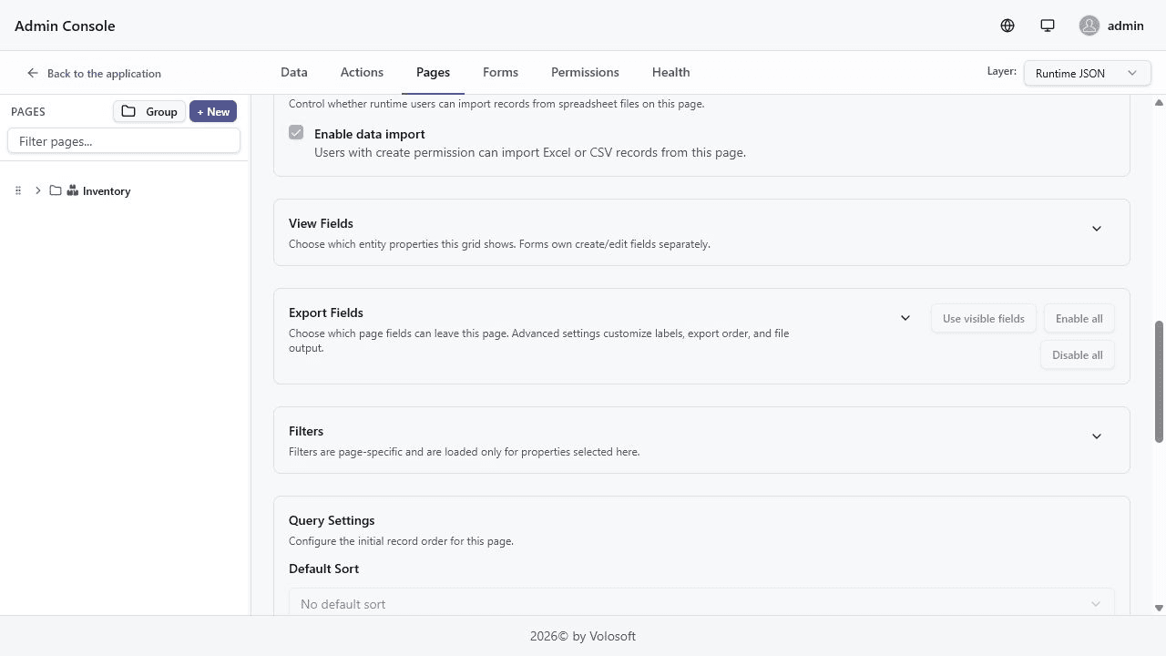Click Use visible fields button

click(984, 318)
